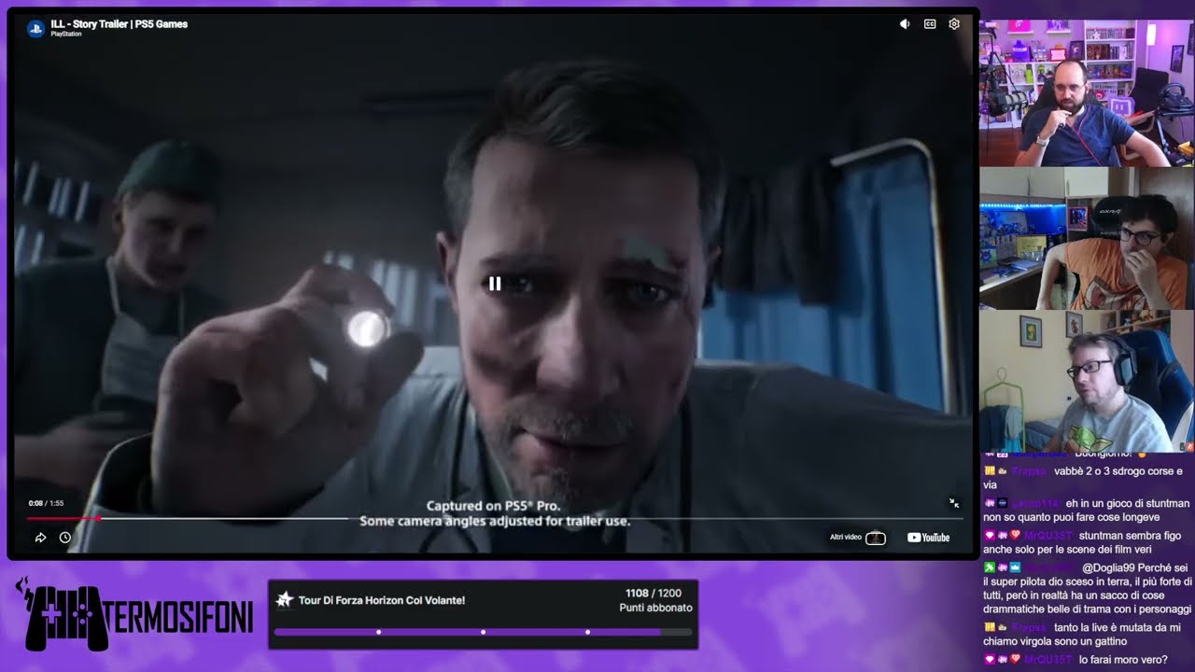Click the share arrow icon
The image size is (1195, 672).
pyautogui.click(x=41, y=538)
